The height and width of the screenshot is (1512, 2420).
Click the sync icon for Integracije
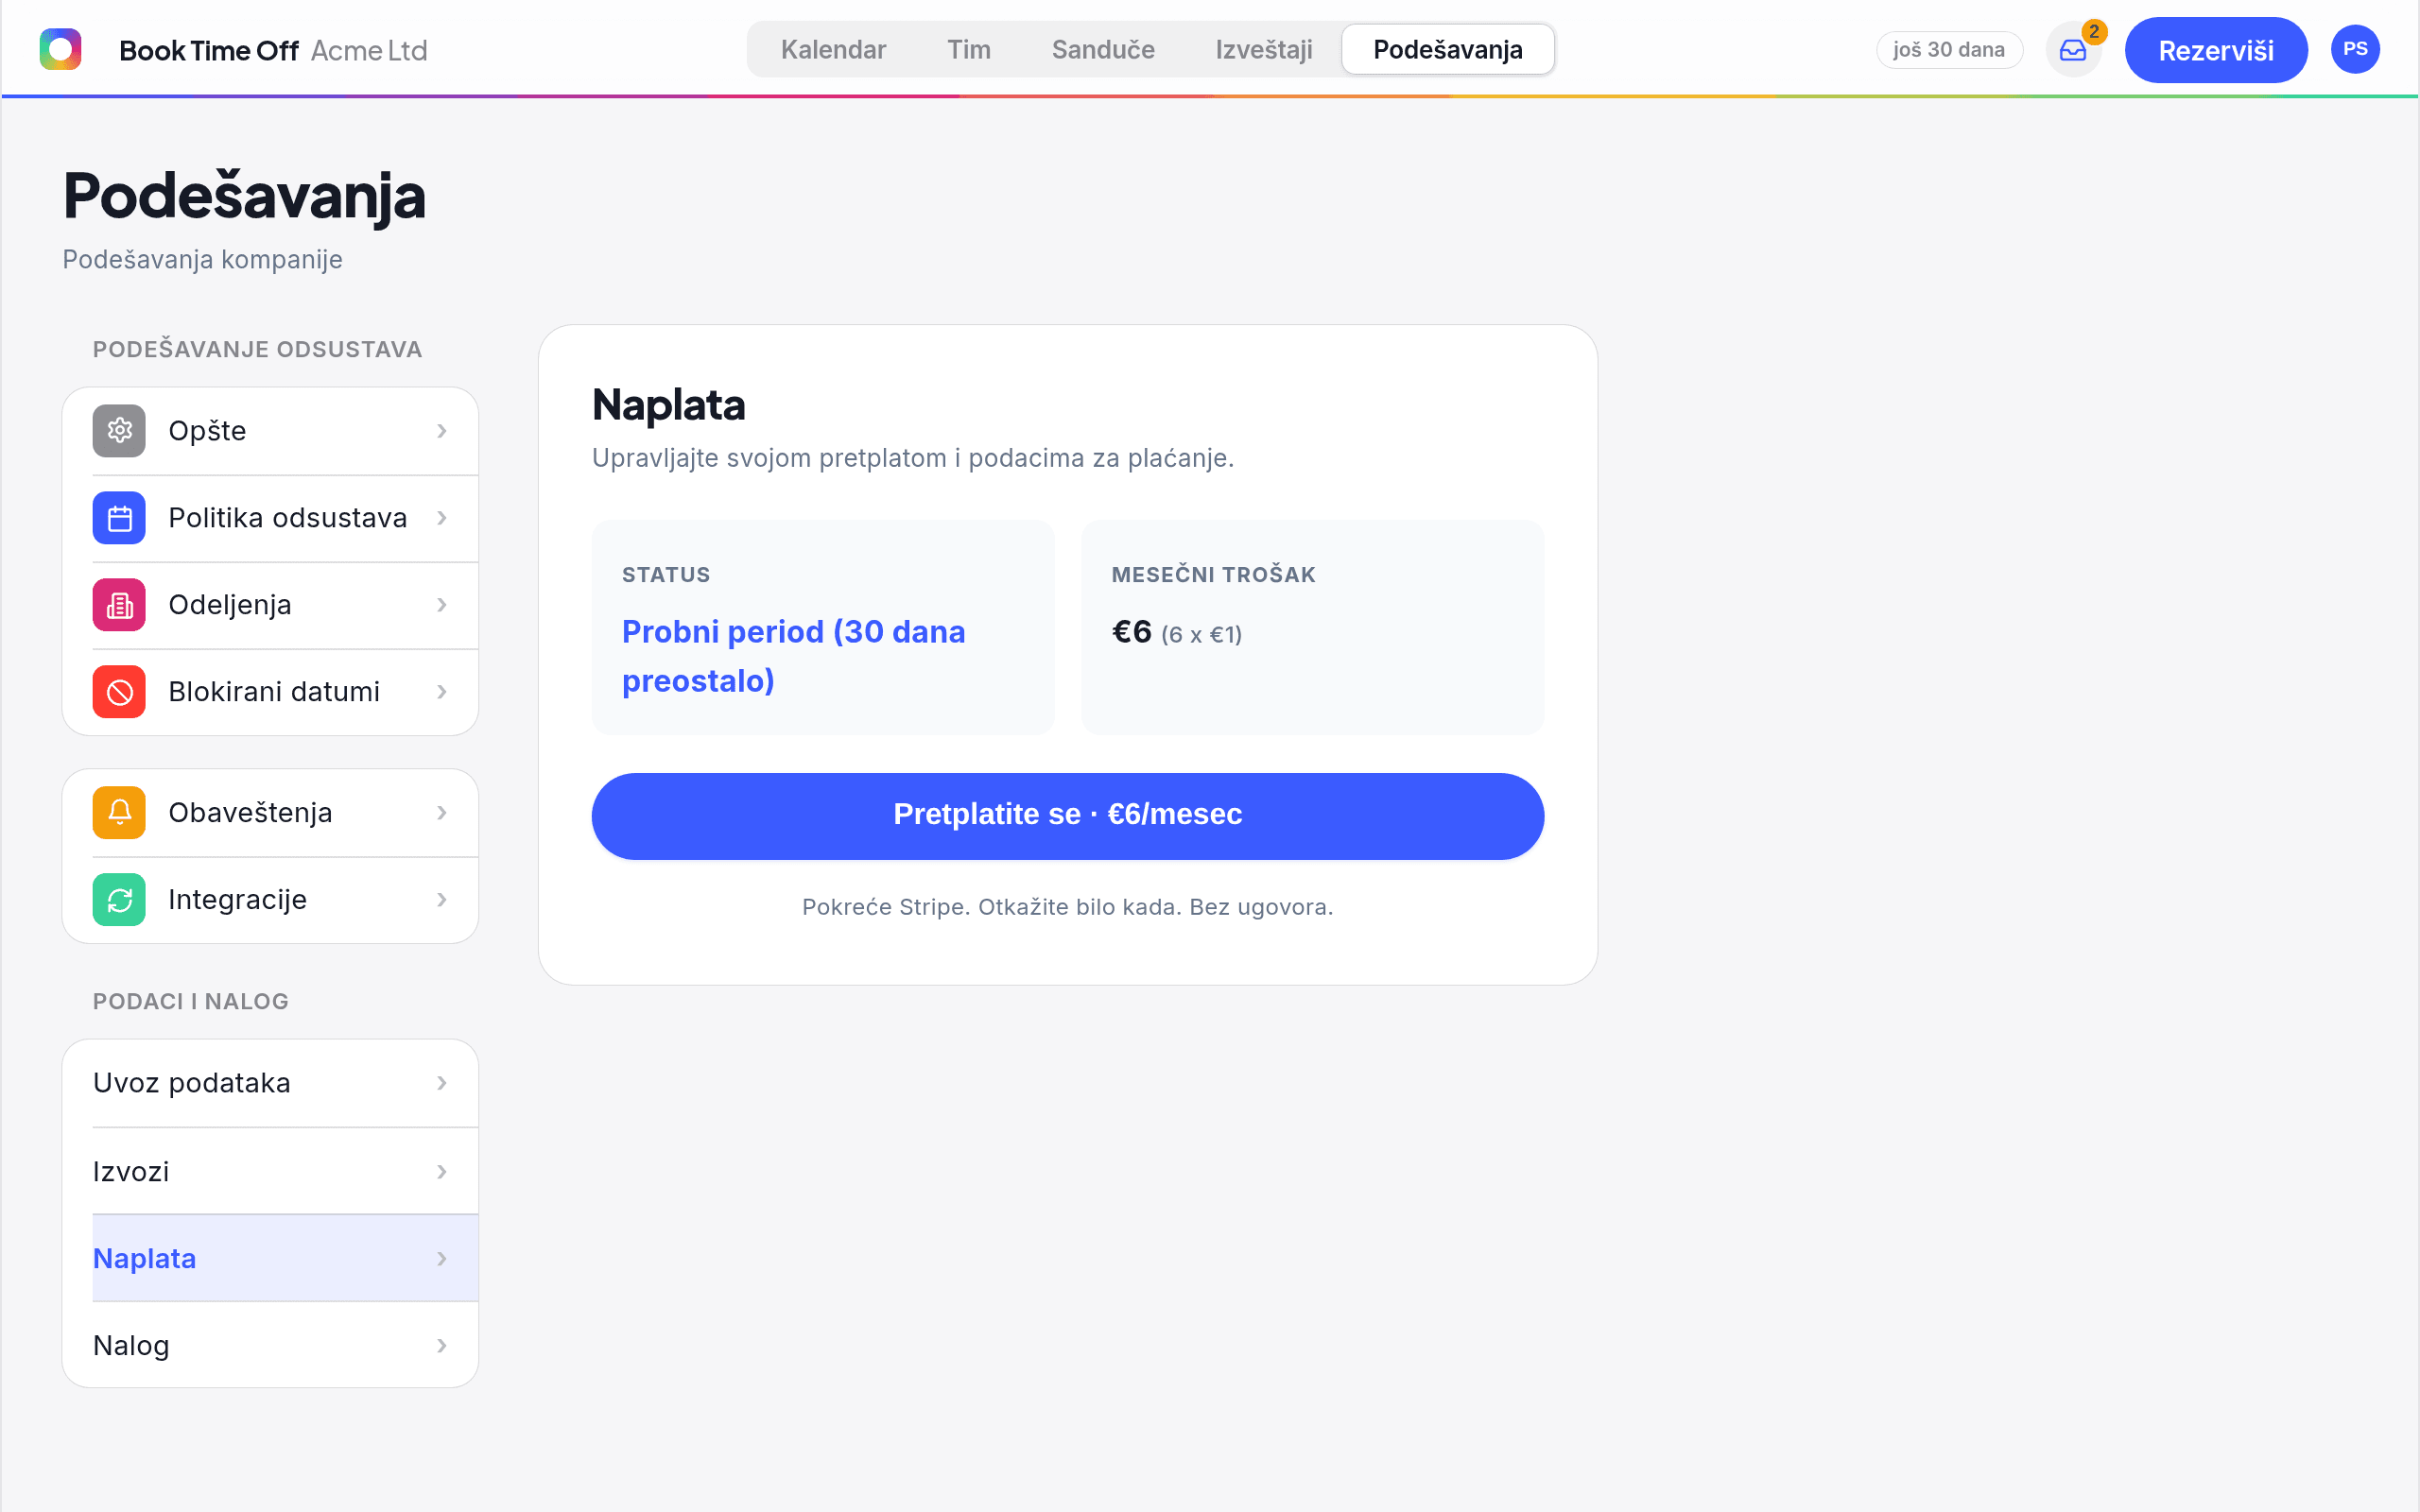point(119,900)
